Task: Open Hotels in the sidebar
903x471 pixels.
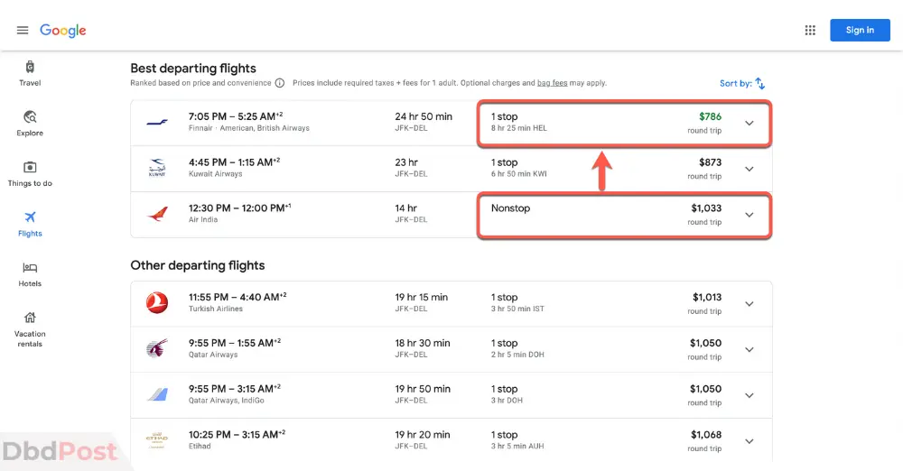Action: click(30, 274)
